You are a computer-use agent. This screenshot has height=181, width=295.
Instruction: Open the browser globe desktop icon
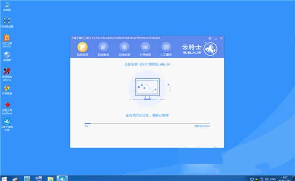point(7,56)
